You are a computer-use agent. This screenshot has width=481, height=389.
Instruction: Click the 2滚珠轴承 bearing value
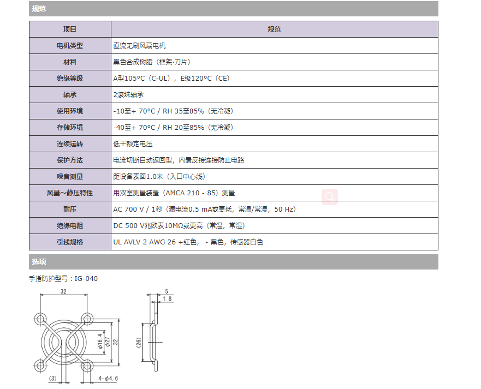(128, 95)
